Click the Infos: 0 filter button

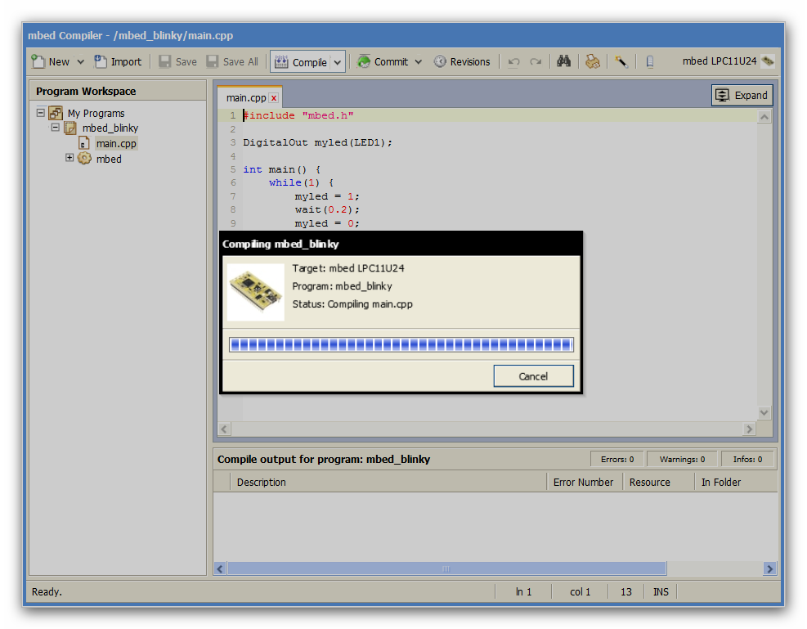click(747, 459)
